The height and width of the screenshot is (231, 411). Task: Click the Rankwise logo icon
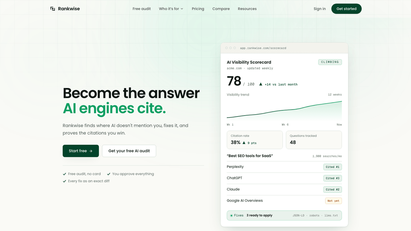(53, 9)
